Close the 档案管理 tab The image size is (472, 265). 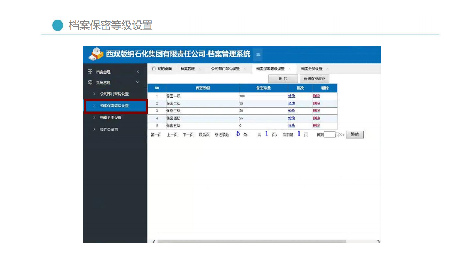pyautogui.click(x=200, y=69)
